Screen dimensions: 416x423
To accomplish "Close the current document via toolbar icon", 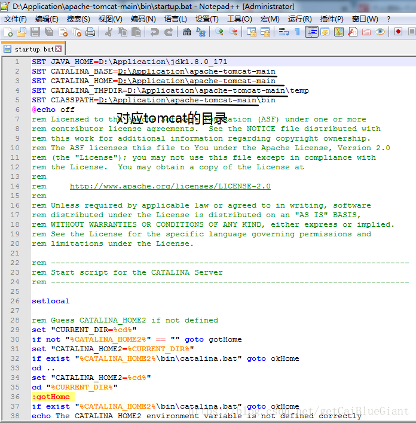I will pyautogui.click(x=63, y=32).
